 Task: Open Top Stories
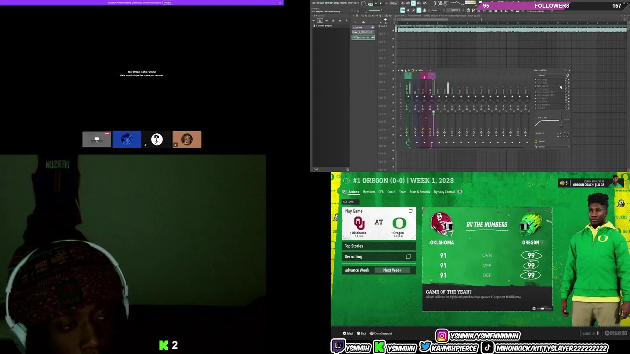tap(379, 246)
